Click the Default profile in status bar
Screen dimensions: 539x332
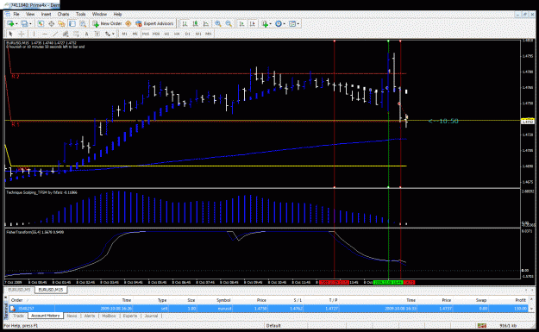tap(273, 325)
